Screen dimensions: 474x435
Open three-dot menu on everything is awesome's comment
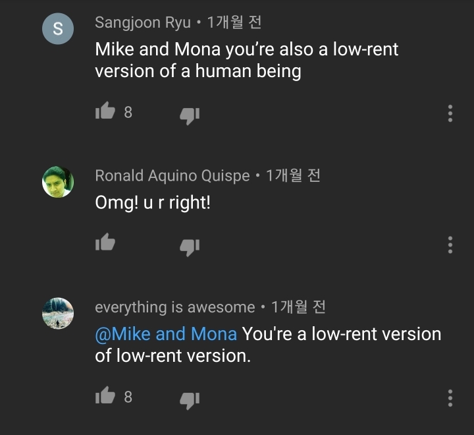click(450, 397)
